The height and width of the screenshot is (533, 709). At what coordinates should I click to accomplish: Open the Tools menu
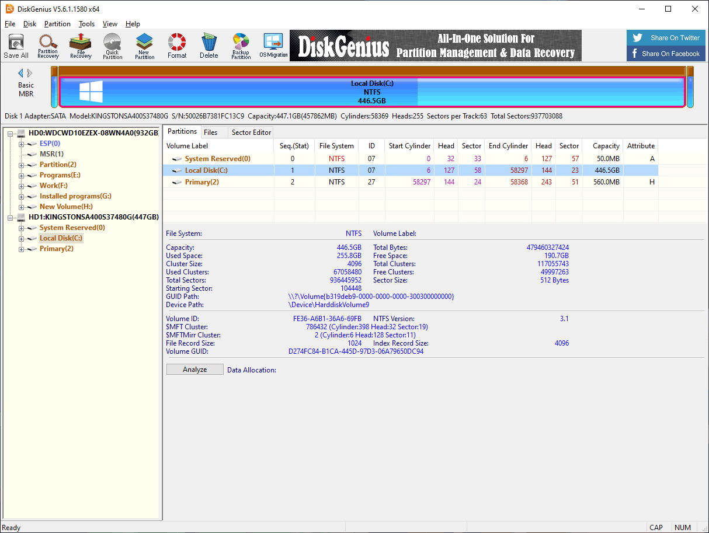point(86,24)
